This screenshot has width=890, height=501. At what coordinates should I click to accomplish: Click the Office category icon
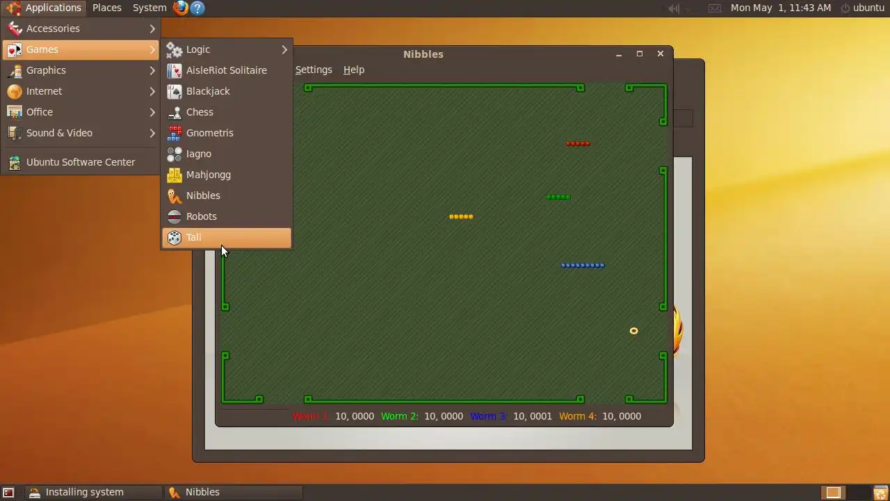pyautogui.click(x=15, y=112)
